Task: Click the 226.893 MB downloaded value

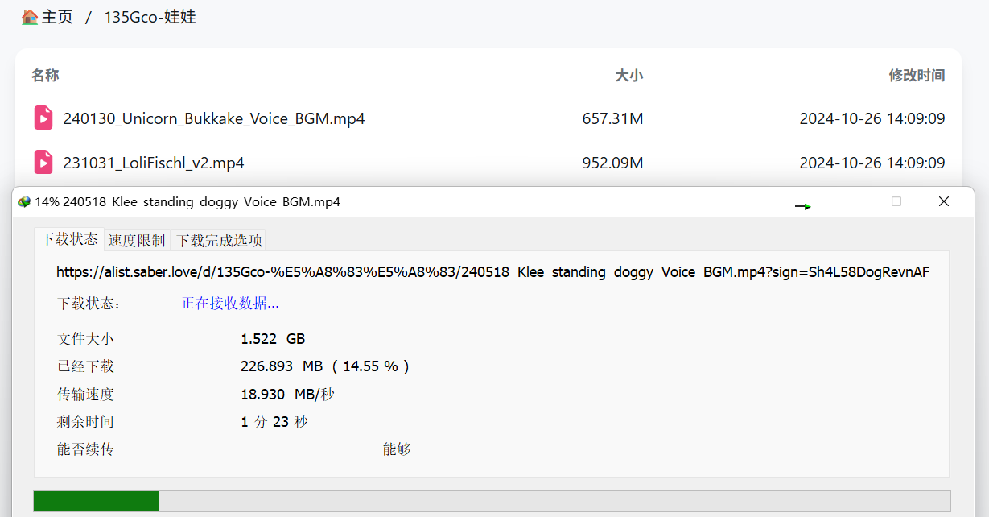Action: [x=325, y=366]
